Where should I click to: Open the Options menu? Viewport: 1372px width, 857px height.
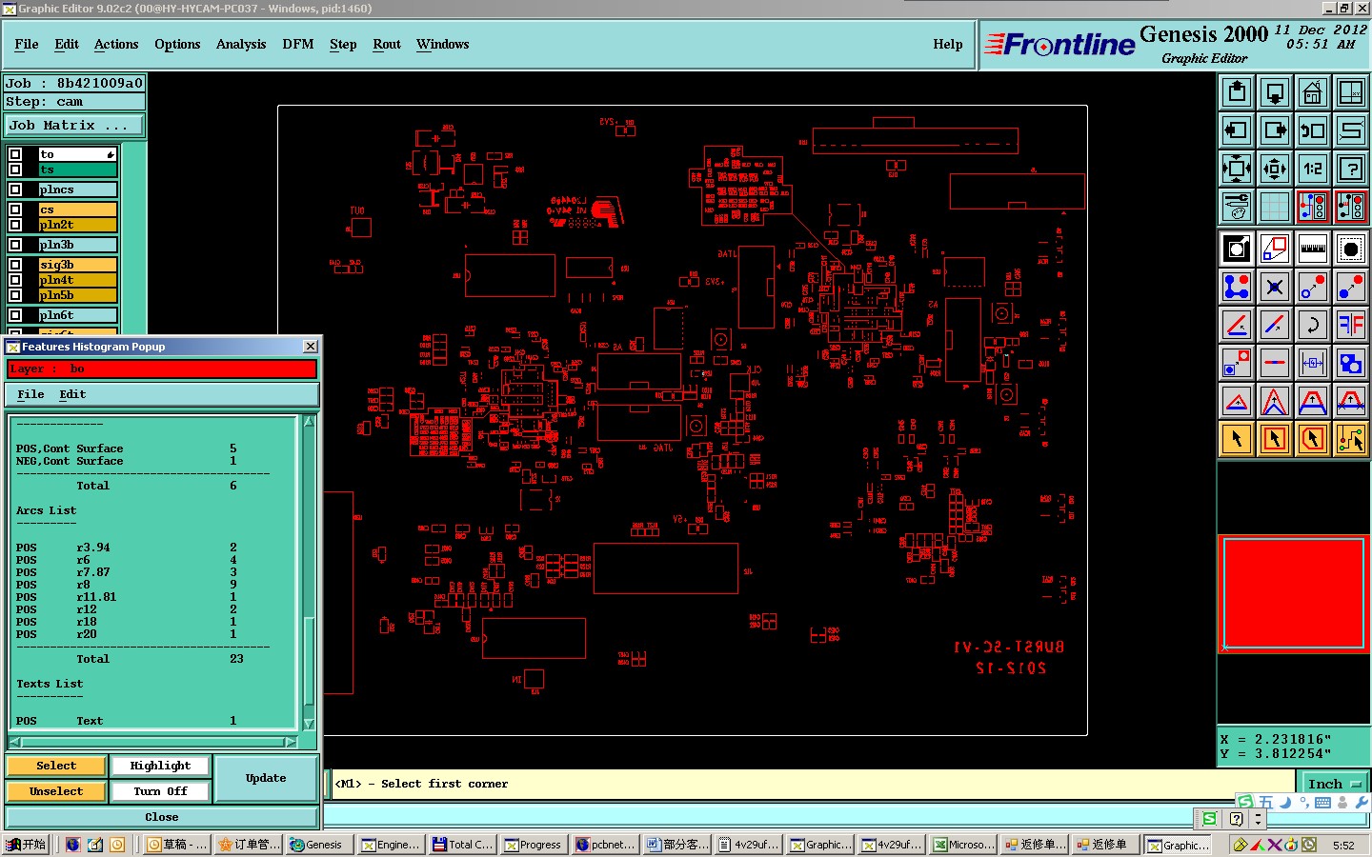pyautogui.click(x=177, y=44)
